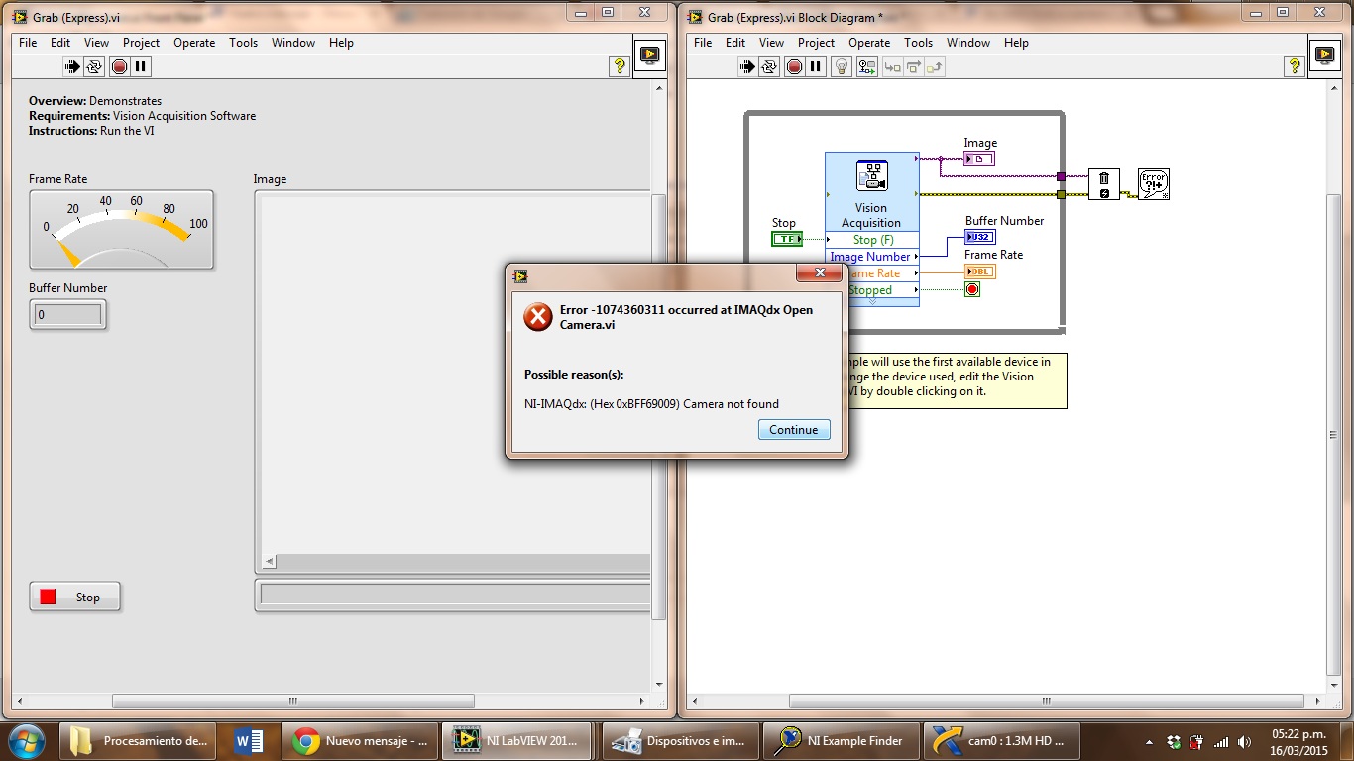Switch to NI Example Finder in the taskbar
The image size is (1354, 761).
click(x=841, y=740)
